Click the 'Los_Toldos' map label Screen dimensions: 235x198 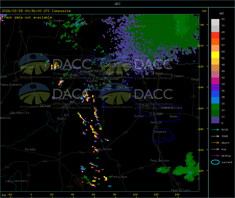tap(104, 149)
